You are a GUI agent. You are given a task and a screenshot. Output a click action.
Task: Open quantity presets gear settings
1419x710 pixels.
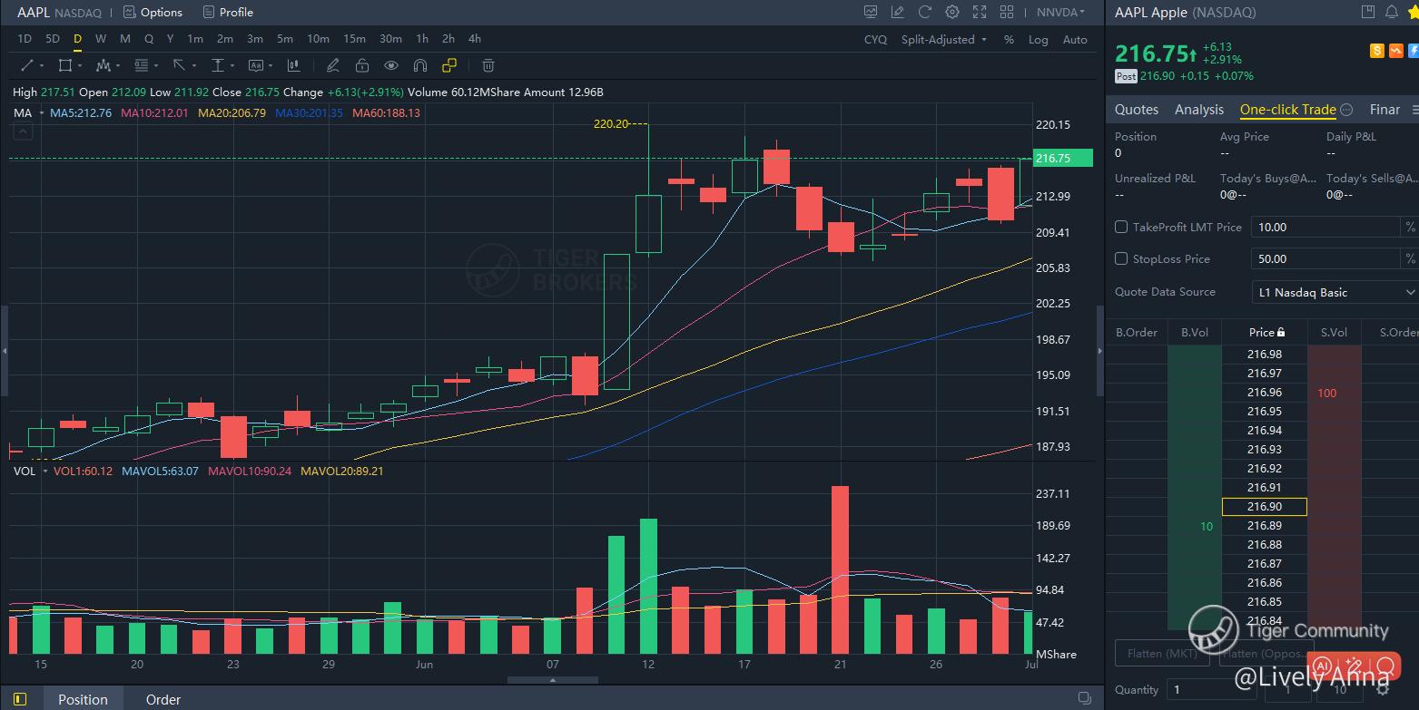1384,690
